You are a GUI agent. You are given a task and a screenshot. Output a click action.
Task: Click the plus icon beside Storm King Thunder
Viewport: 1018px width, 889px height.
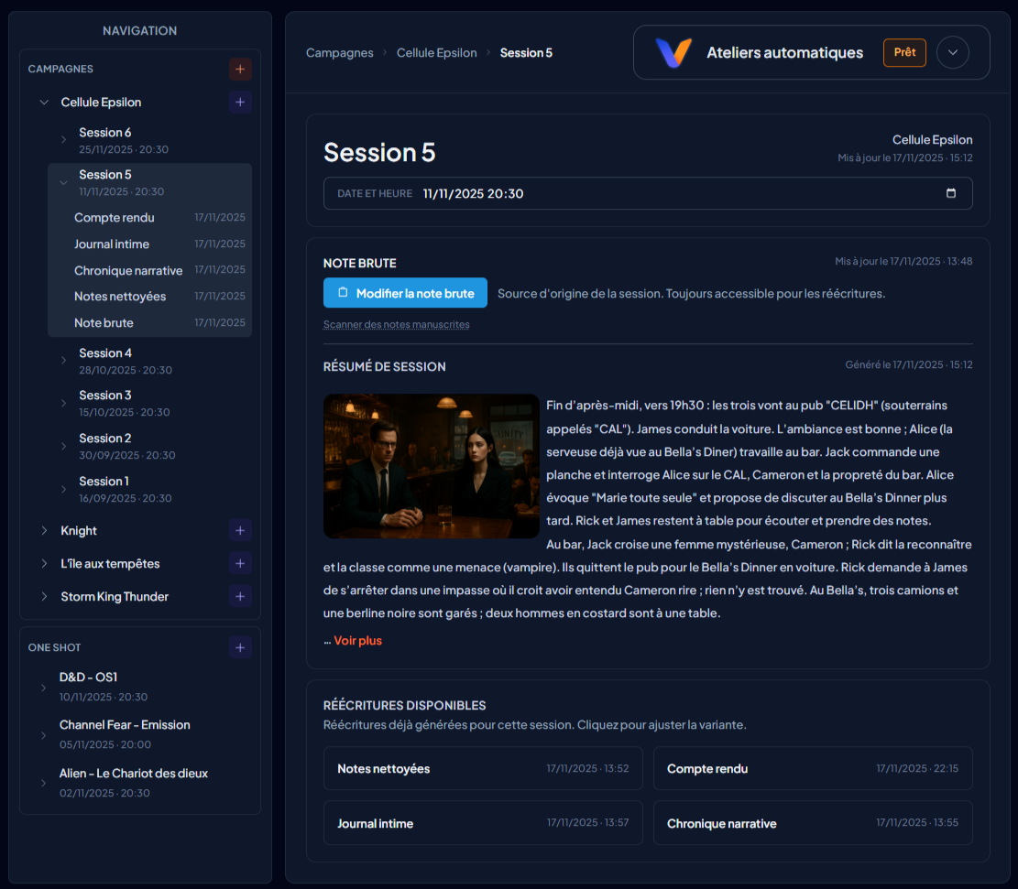click(x=240, y=597)
